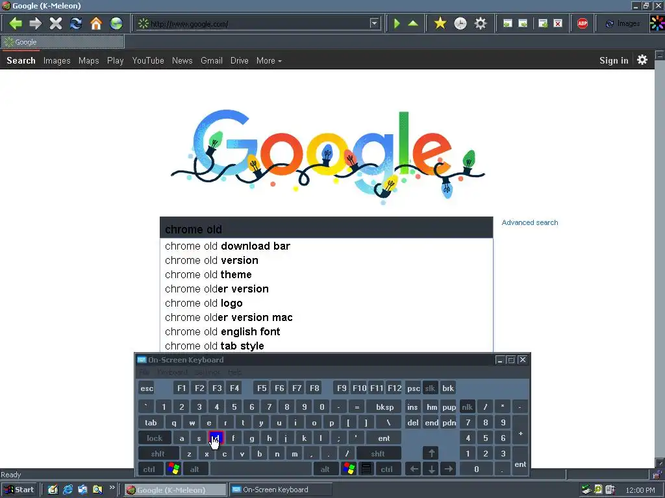Choose suggestion chrome older version mac
The width and height of the screenshot is (665, 498).
(x=326, y=318)
